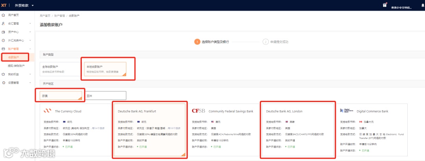Select Deutsche Bank AG, London card
Image resolution: width=425 pixels, height=161 pixels.
pyautogui.click(x=298, y=130)
